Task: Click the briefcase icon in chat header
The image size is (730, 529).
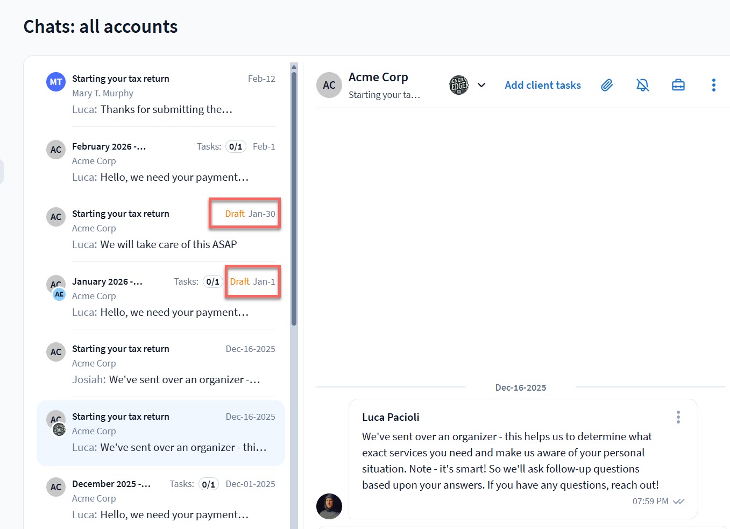Action: 678,85
